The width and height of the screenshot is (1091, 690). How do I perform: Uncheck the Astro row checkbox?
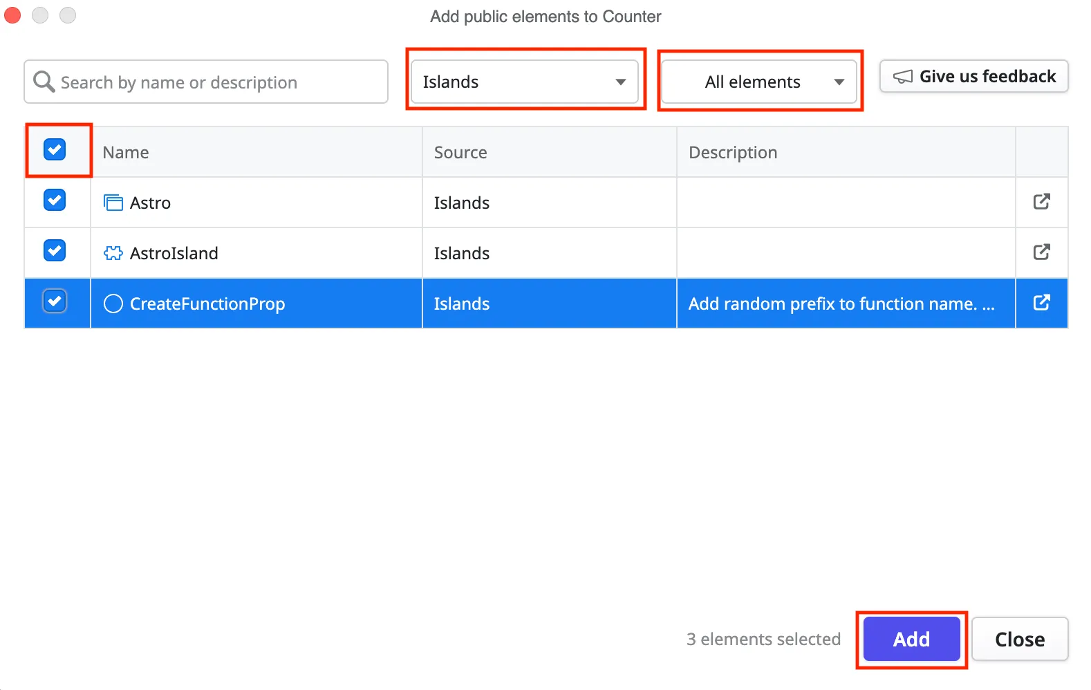[55, 200]
